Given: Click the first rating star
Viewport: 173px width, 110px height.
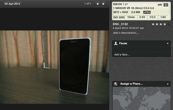Looking at the screenshot, I should coord(153,24).
